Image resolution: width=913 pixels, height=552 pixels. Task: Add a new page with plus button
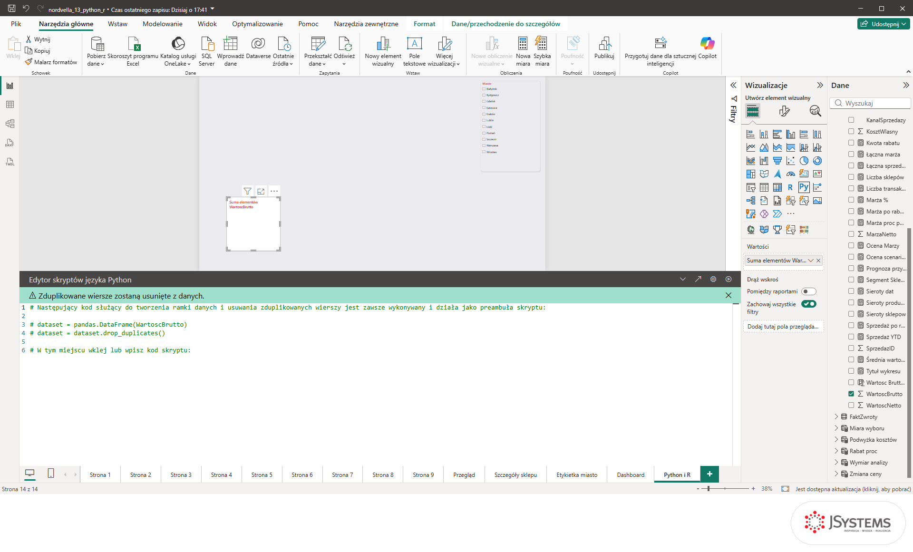tap(709, 474)
